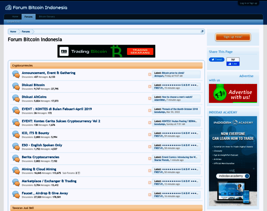Open latest thread How to choose a men's watch?

click(x=177, y=97)
